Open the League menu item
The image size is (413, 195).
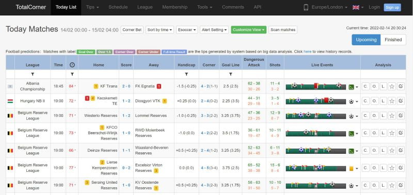[145, 7]
